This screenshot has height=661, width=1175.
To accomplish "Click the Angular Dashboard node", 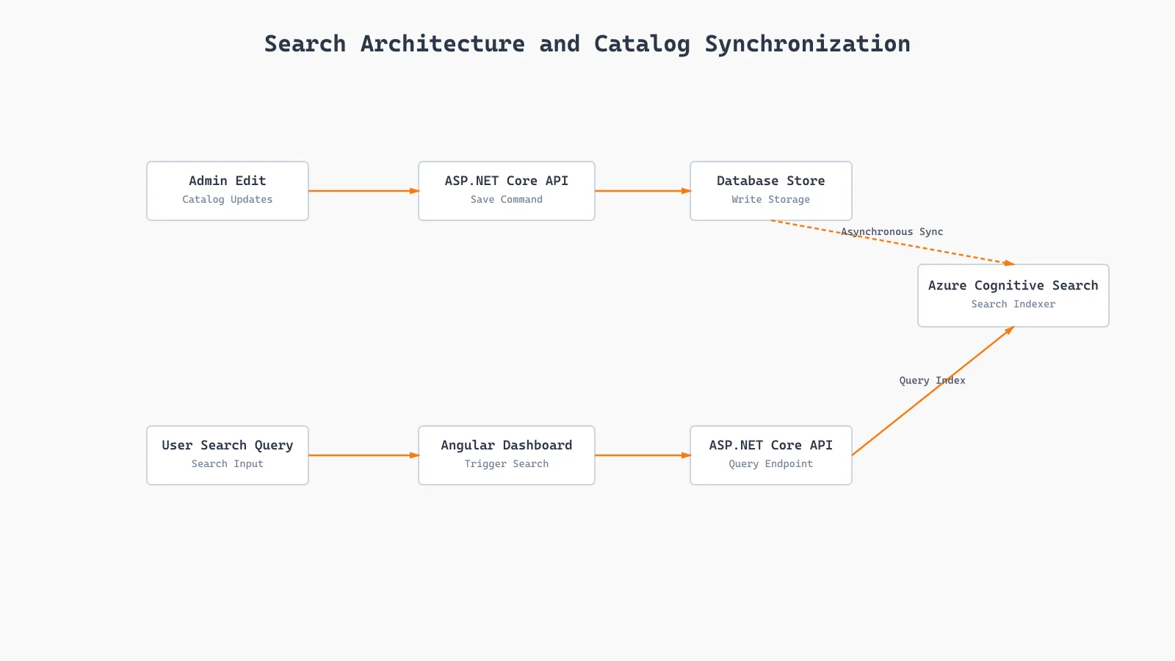I will (507, 455).
